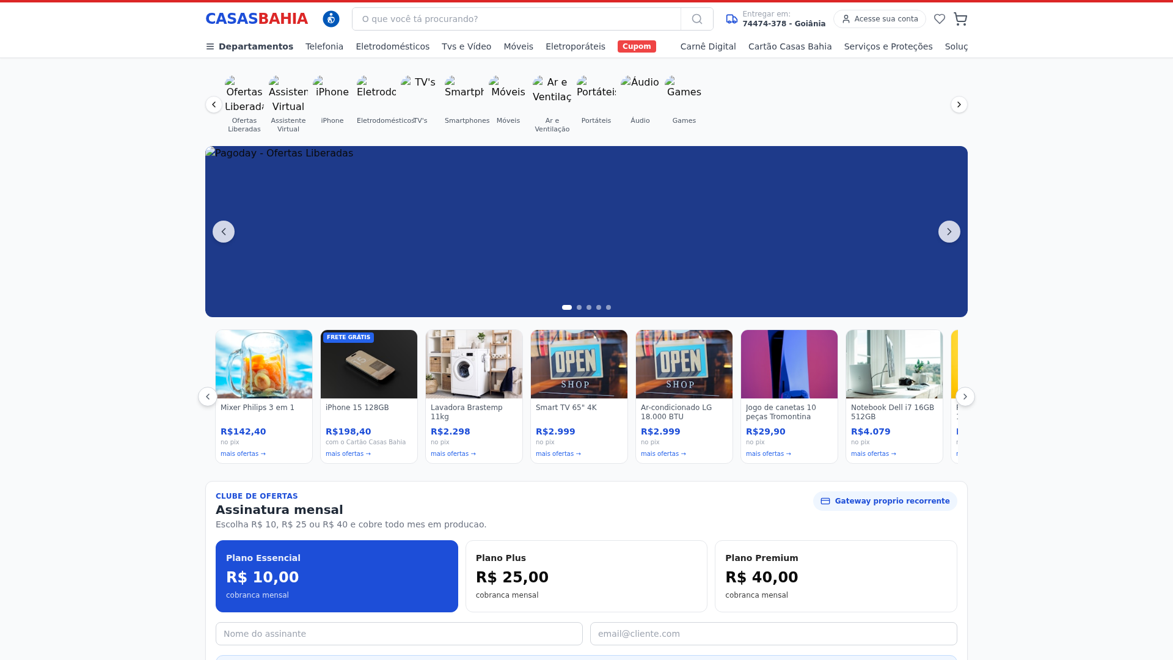Jump to fifth banner slide dot
This screenshot has width=1173, height=660.
608,307
